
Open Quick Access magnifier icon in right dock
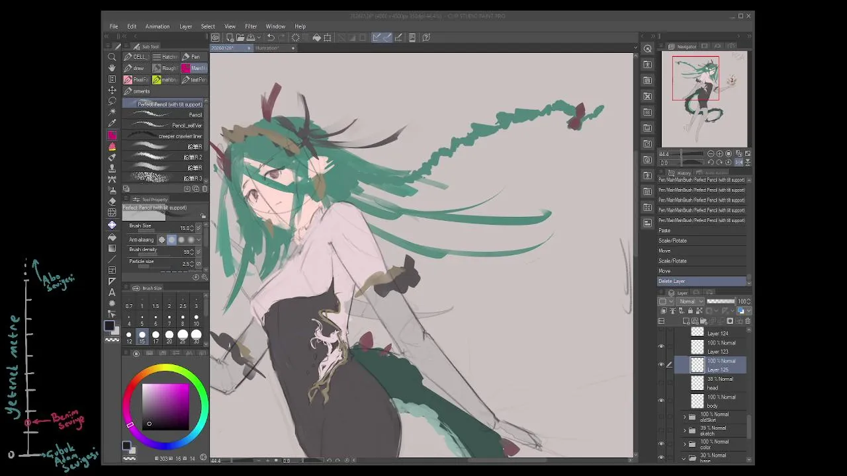tap(647, 48)
